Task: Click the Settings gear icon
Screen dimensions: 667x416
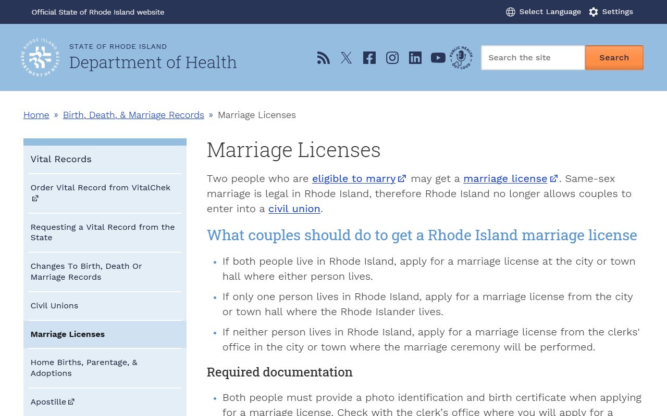Action: pos(594,12)
